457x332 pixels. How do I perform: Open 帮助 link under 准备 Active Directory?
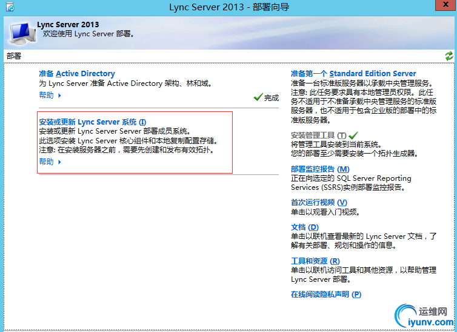point(46,95)
